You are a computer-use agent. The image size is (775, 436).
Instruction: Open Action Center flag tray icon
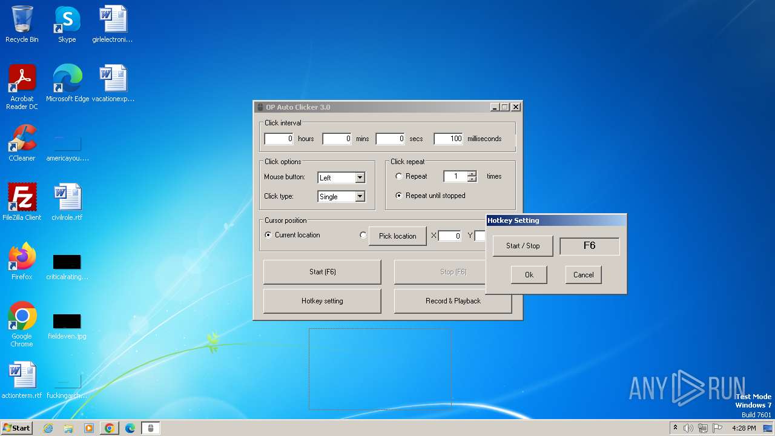(717, 428)
